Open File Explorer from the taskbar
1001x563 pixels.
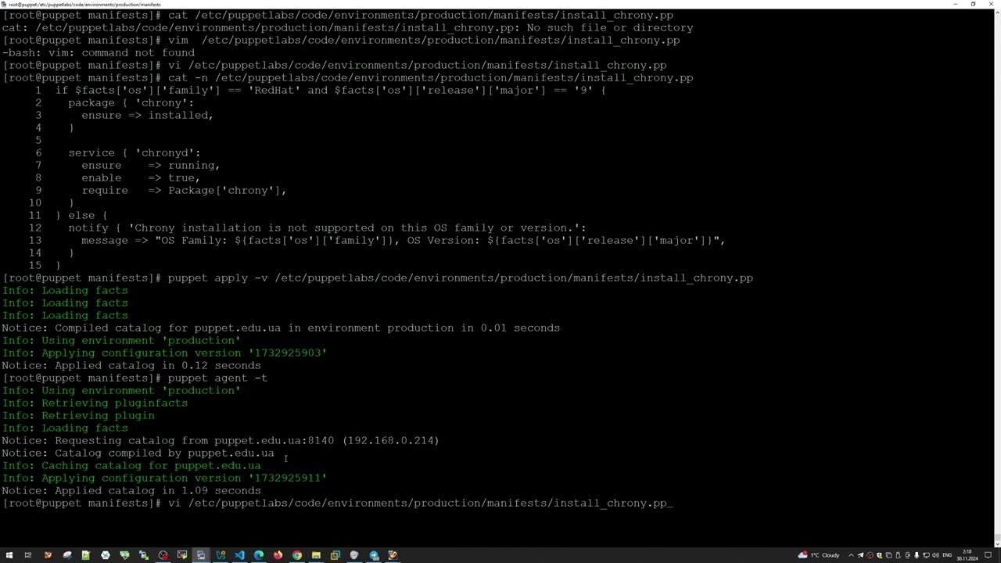coord(316,555)
